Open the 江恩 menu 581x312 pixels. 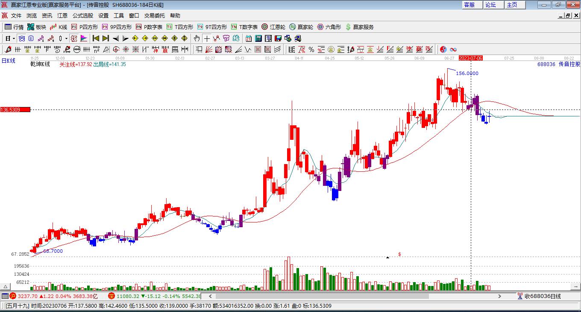pyautogui.click(x=62, y=16)
